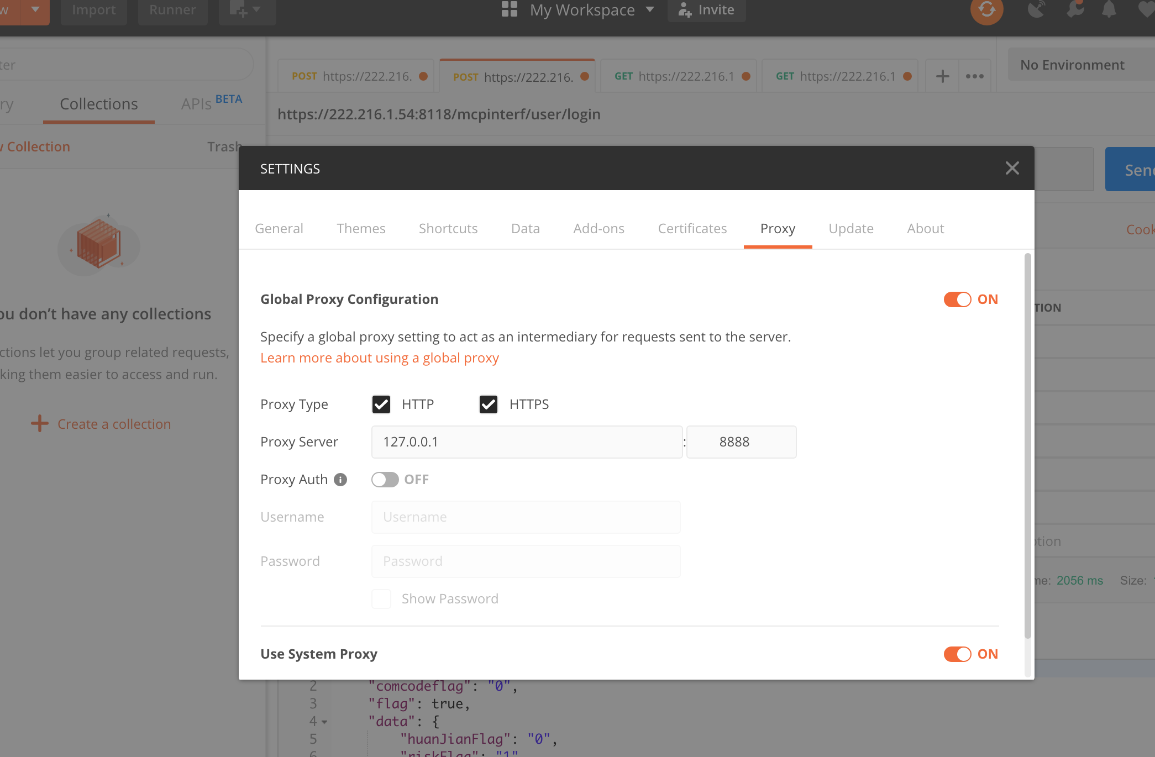
Task: Click the Cookies link at right
Action: pyautogui.click(x=1140, y=229)
